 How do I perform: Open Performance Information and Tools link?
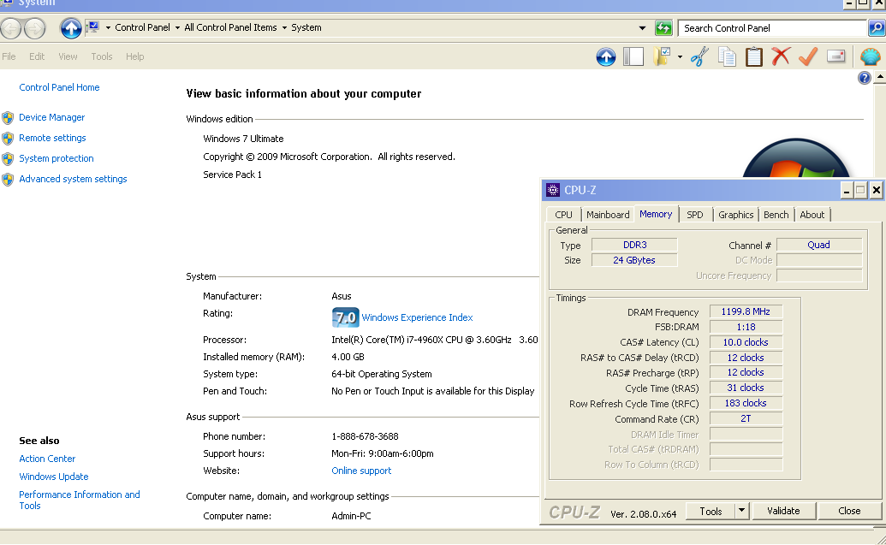point(80,500)
